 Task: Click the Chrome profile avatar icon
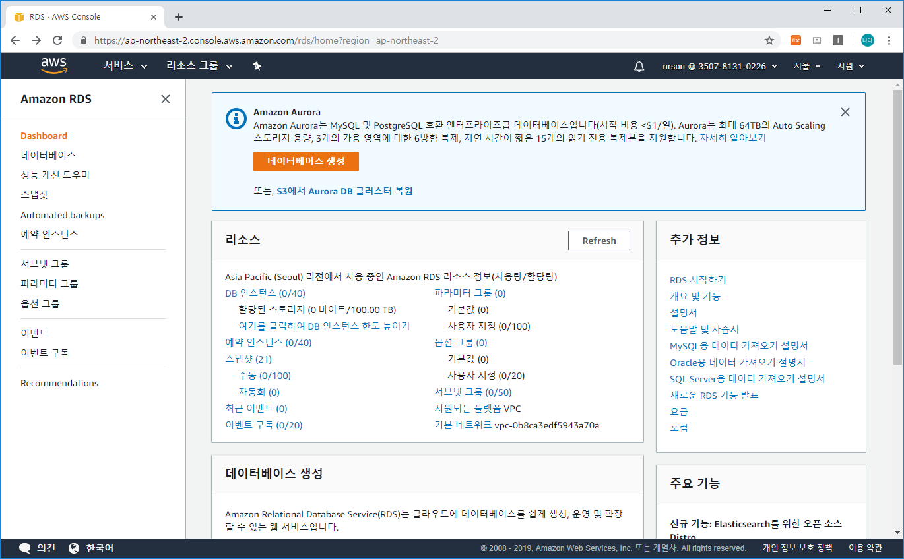[867, 40]
